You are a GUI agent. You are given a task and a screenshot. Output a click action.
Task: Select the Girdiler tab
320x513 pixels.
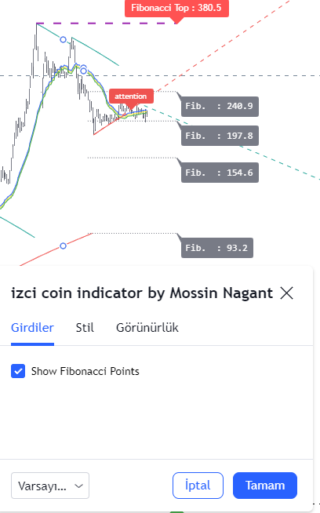point(32,328)
